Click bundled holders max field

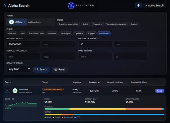pyautogui.click(x=59, y=57)
